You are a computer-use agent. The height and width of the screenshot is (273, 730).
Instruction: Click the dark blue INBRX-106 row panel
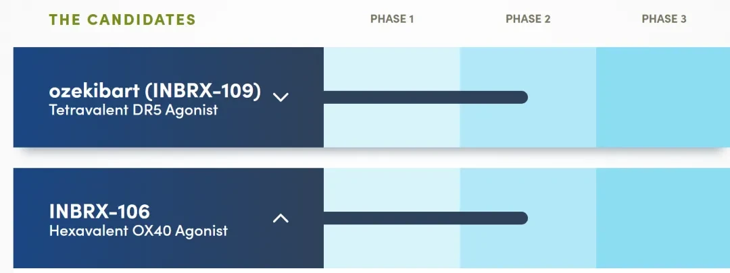click(168, 218)
